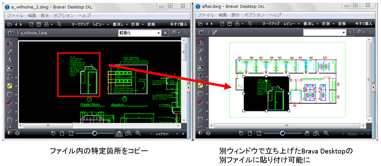
Task: Select rectangle tool in a_wilhome_2.dwg sidebar
Action: click(x=10, y=120)
